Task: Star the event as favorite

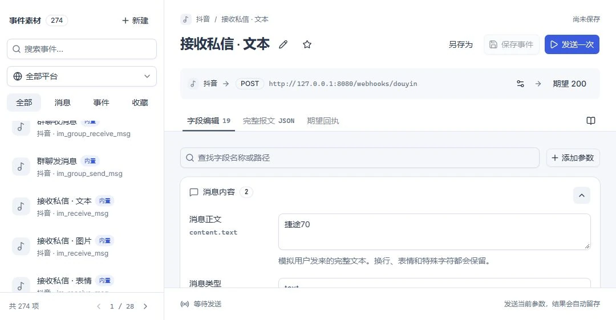Action: 307,44
